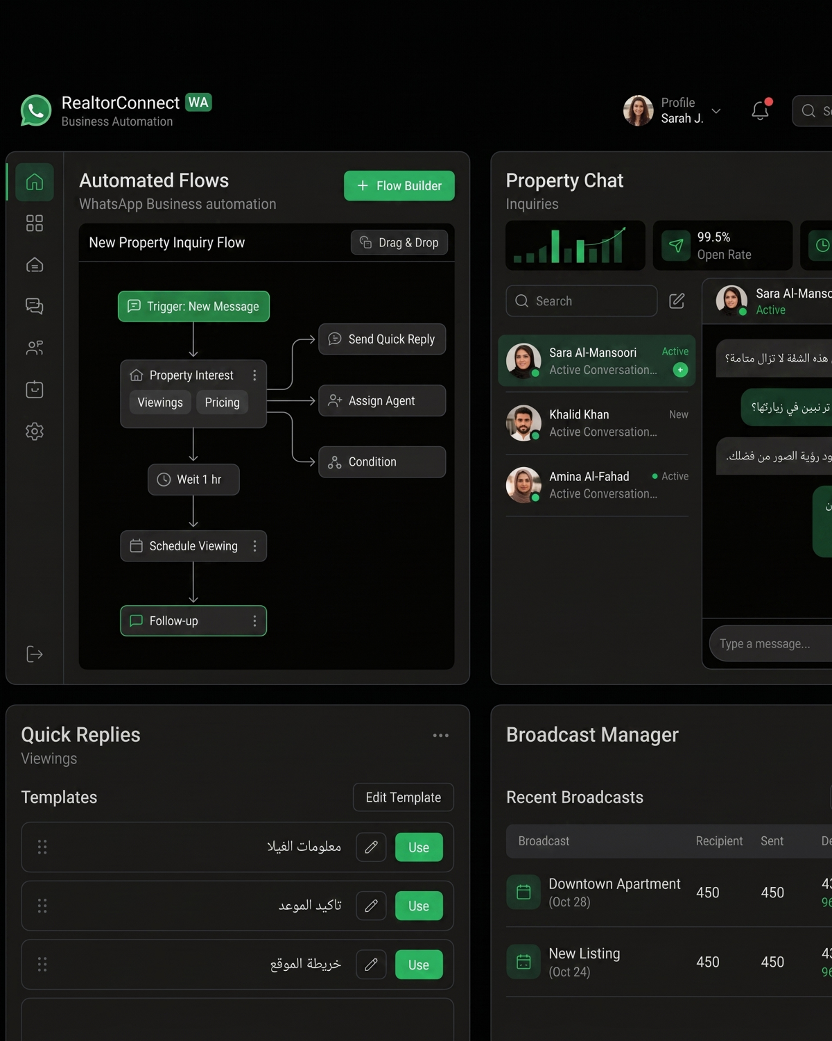Open Amina Al-Fahad conversation

click(x=597, y=484)
